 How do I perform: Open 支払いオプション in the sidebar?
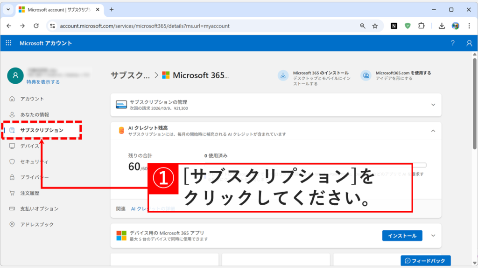coord(39,208)
